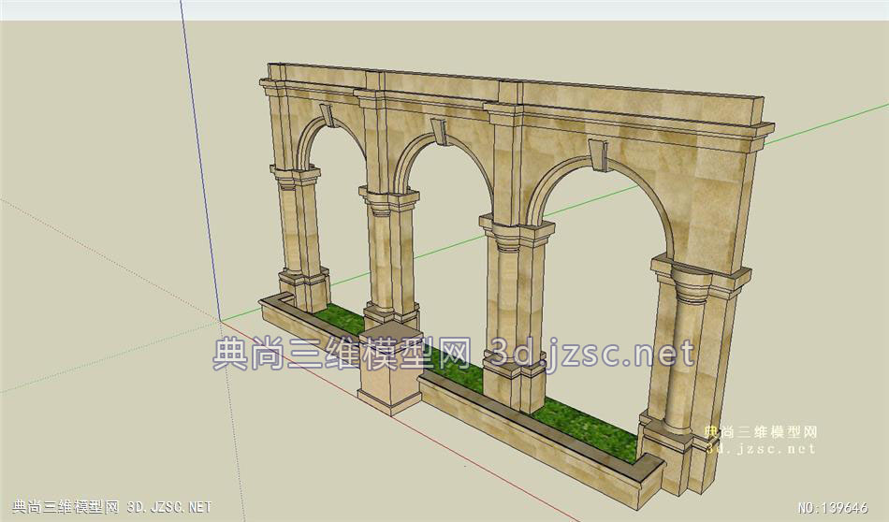Click the grass strip in the left planter
Image resolution: width=889 pixels, height=522 pixels.
pos(342,318)
